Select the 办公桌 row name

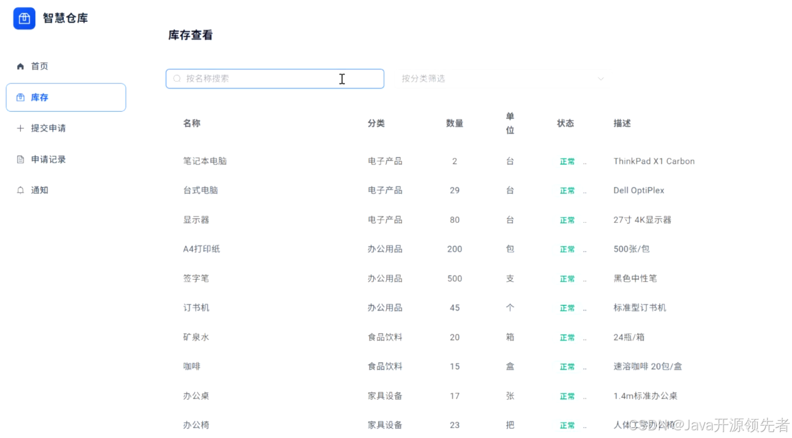pyautogui.click(x=196, y=396)
